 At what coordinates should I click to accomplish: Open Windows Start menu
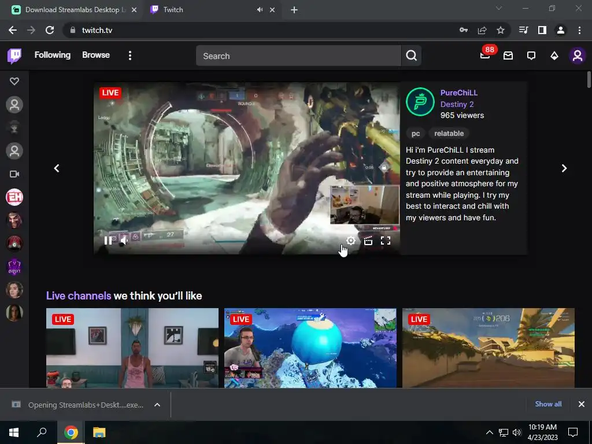click(14, 432)
